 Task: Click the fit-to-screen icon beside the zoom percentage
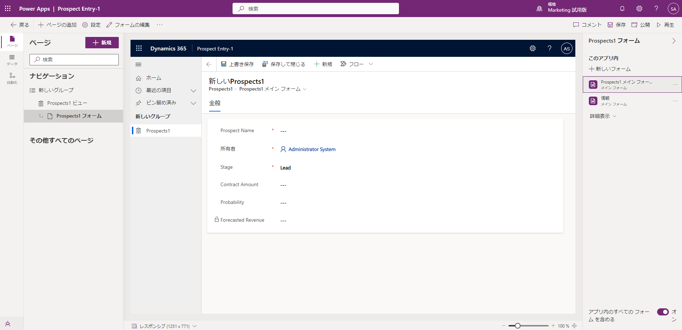574,326
